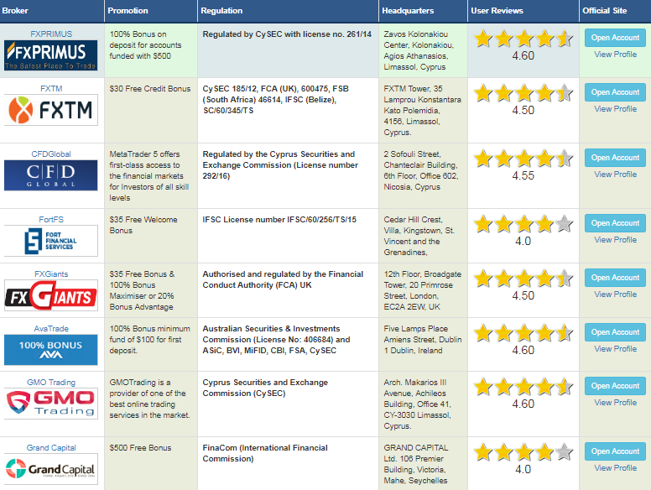Image resolution: width=651 pixels, height=490 pixels.
Task: Select 'Regulated by CySEC with license no. 261/14'
Action: click(287, 34)
